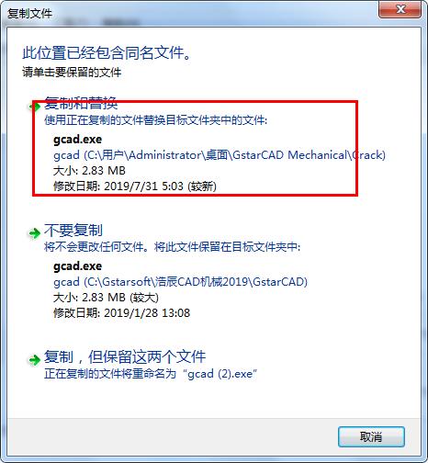Click the 2019/7/31 5:03 modified date line
The height and width of the screenshot is (463, 428).
tap(135, 186)
